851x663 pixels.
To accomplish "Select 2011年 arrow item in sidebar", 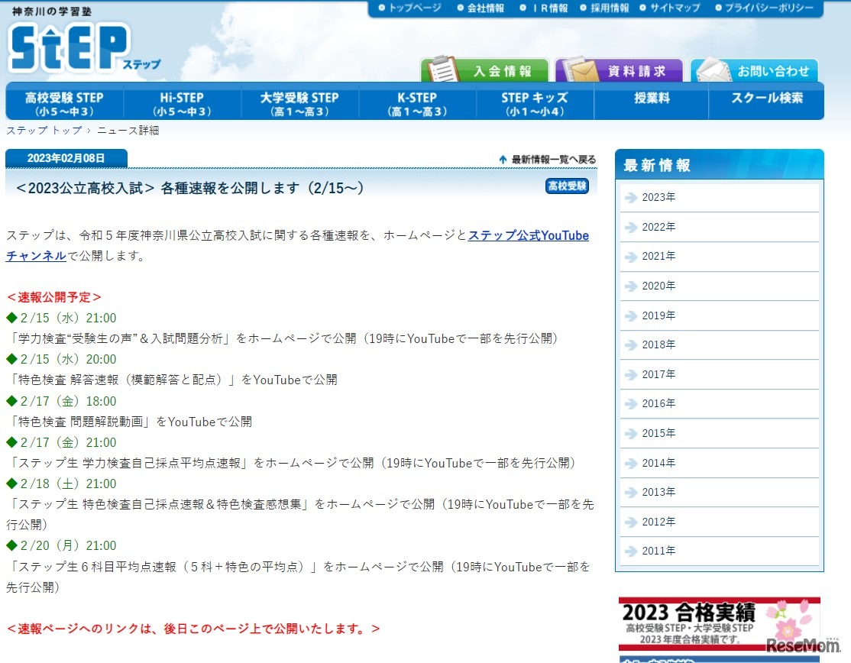I will click(658, 551).
